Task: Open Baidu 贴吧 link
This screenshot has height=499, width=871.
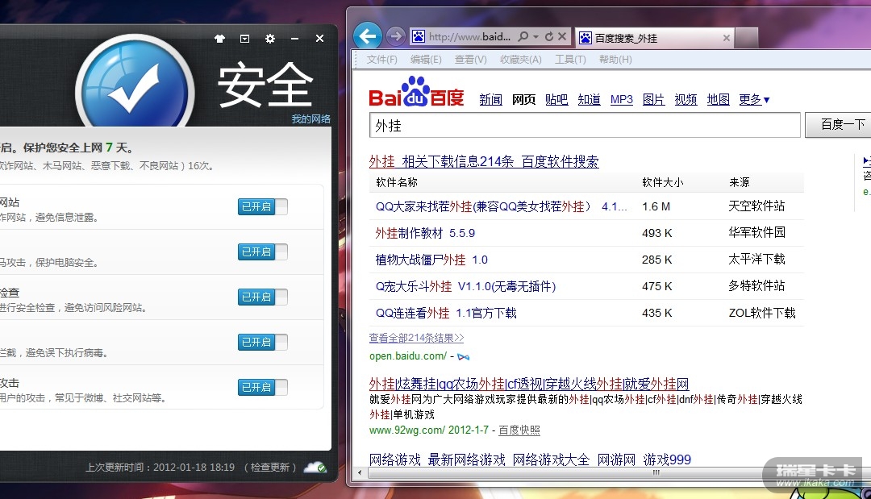Action: [x=556, y=99]
